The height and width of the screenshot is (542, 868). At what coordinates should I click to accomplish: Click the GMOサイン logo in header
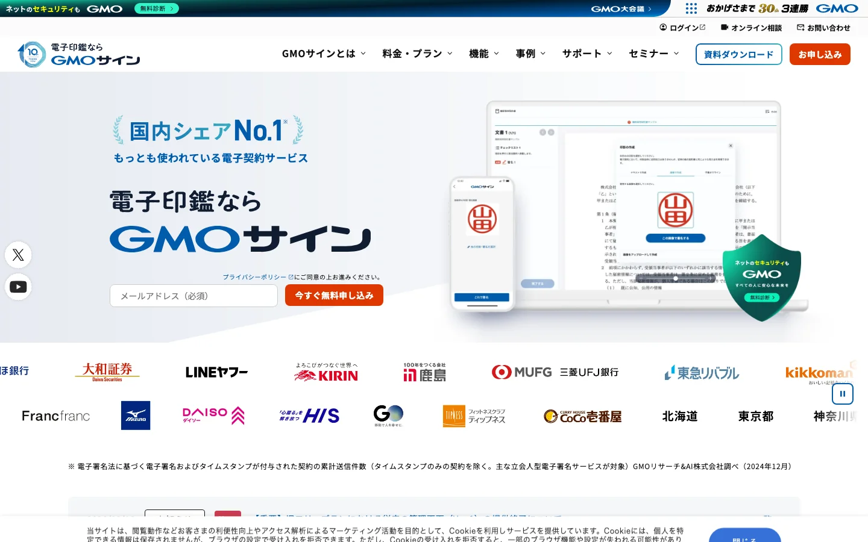tap(79, 54)
